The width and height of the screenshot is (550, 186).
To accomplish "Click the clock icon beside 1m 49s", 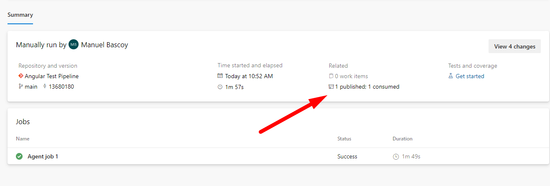I will tap(396, 157).
